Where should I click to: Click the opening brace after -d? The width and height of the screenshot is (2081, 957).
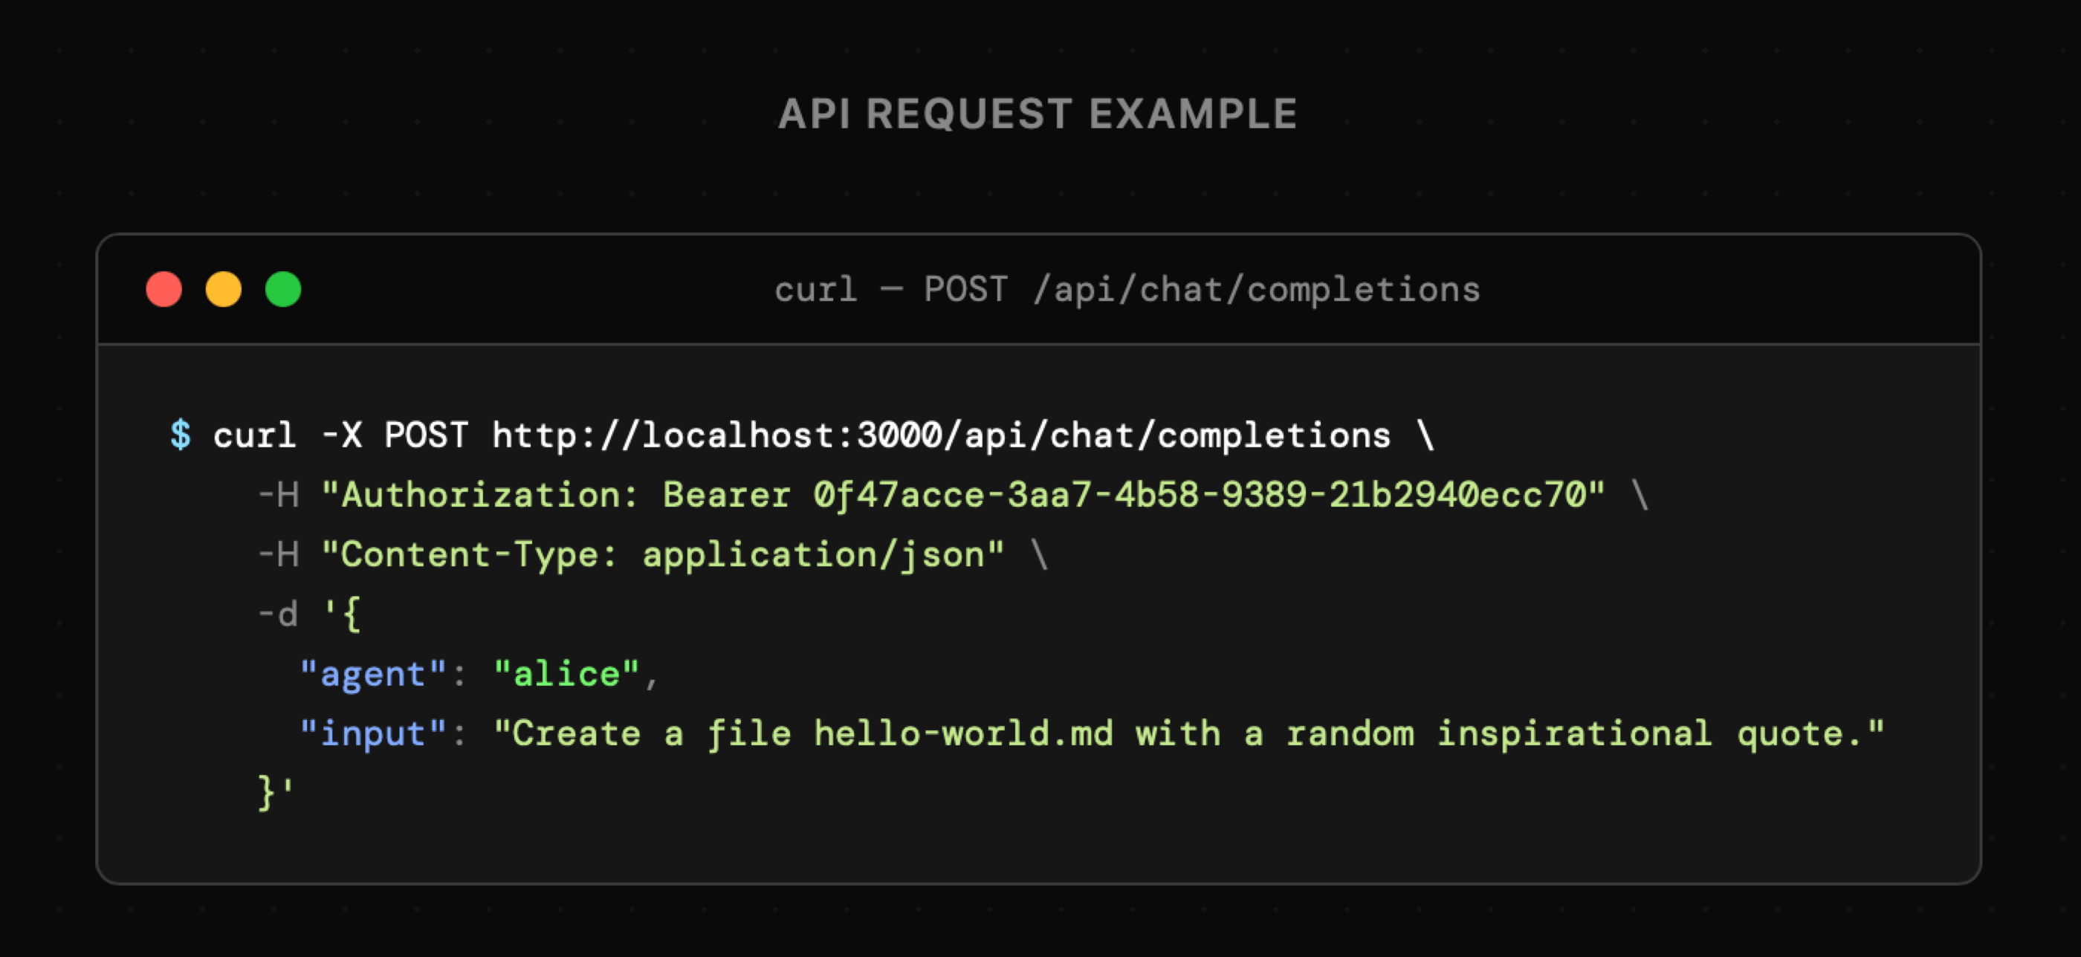click(351, 614)
